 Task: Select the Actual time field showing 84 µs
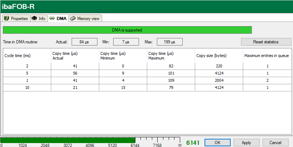point(85,42)
